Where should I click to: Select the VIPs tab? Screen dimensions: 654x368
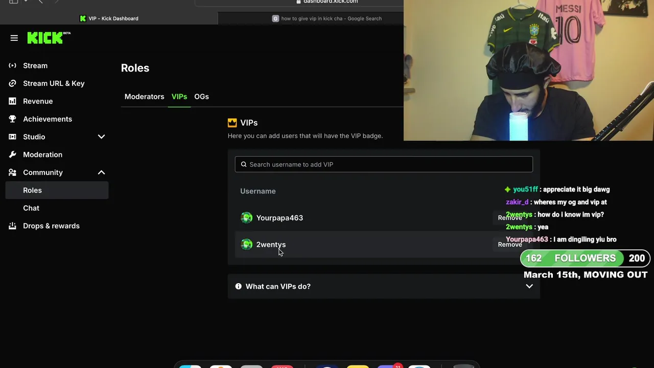179,97
